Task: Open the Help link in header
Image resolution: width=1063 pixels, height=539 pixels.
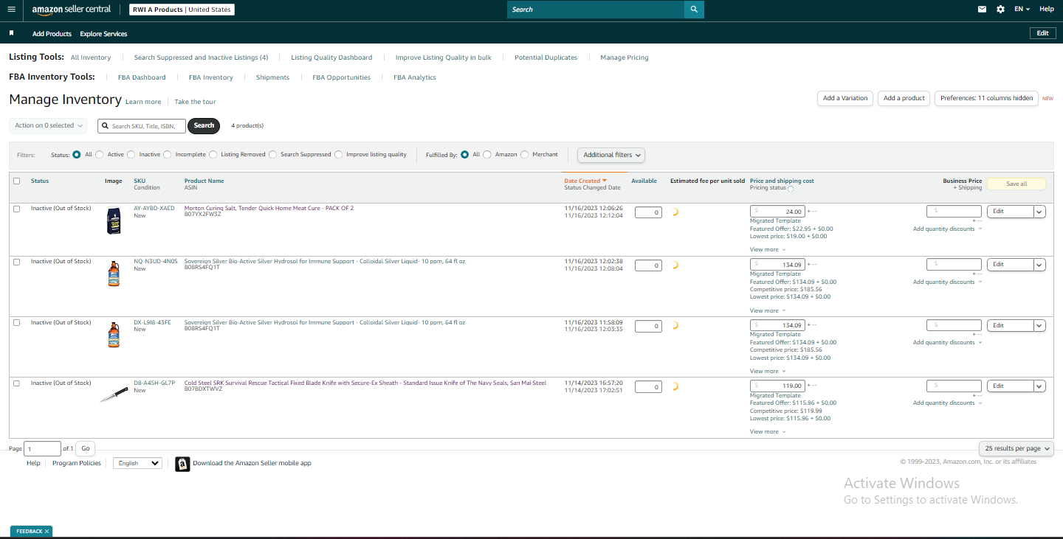Action: coord(1047,10)
